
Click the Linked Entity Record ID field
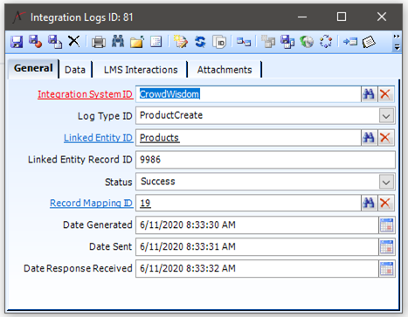266,160
